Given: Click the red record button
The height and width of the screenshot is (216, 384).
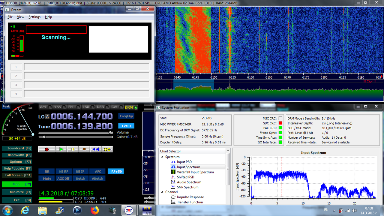Looking at the screenshot, I should pos(46,149).
